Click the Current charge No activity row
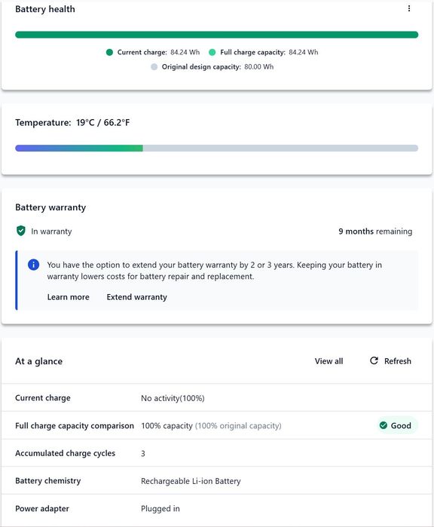 click(x=217, y=397)
